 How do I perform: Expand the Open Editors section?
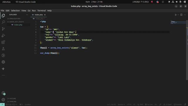click(15, 19)
